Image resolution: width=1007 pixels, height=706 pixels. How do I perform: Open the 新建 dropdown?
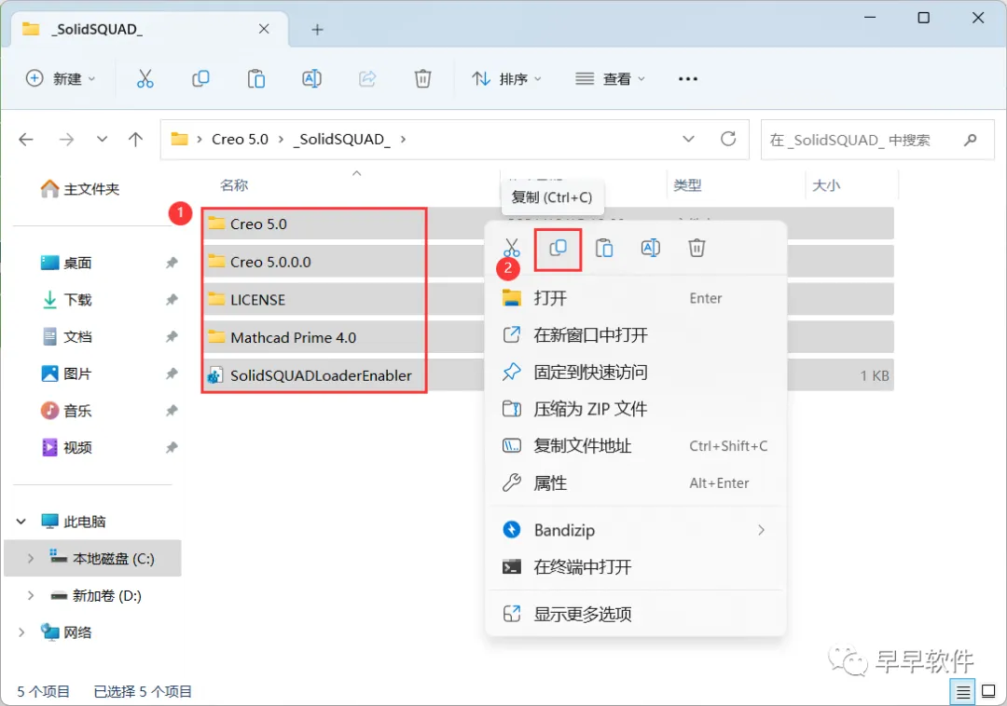(x=61, y=79)
